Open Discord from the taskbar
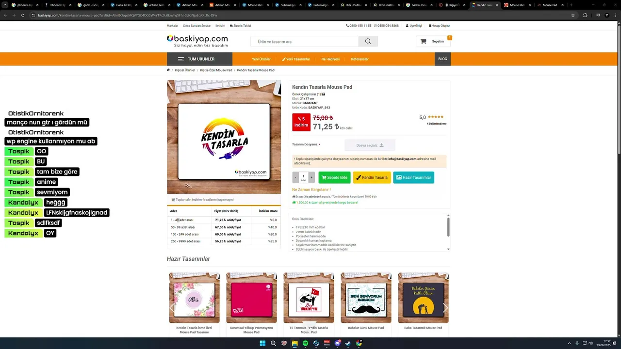The width and height of the screenshot is (621, 349). (337, 343)
